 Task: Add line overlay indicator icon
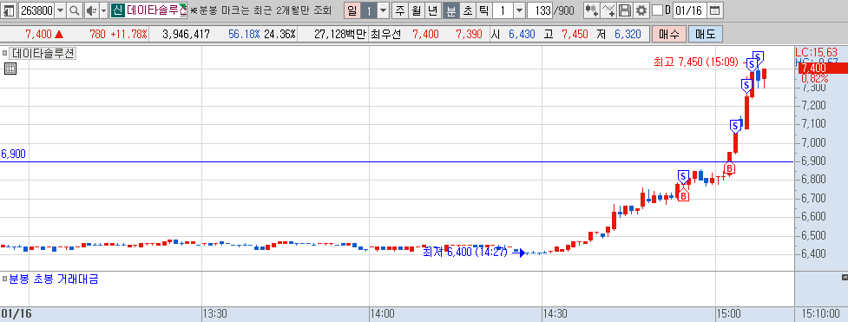[609, 10]
